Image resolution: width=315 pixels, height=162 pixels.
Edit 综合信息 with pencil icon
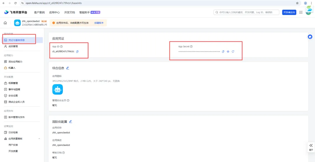click(x=68, y=68)
